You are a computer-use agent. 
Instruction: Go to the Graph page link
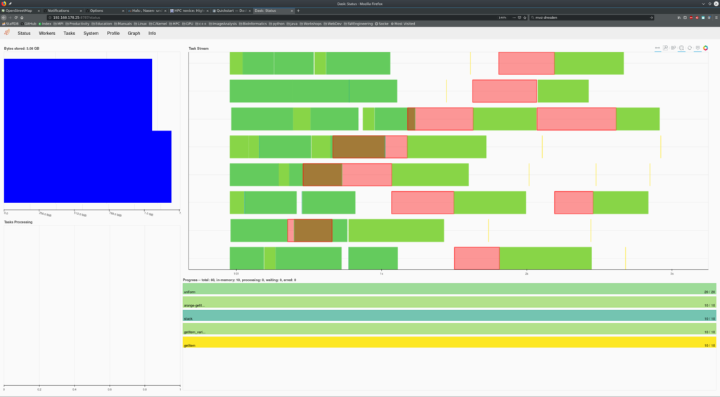(x=134, y=33)
